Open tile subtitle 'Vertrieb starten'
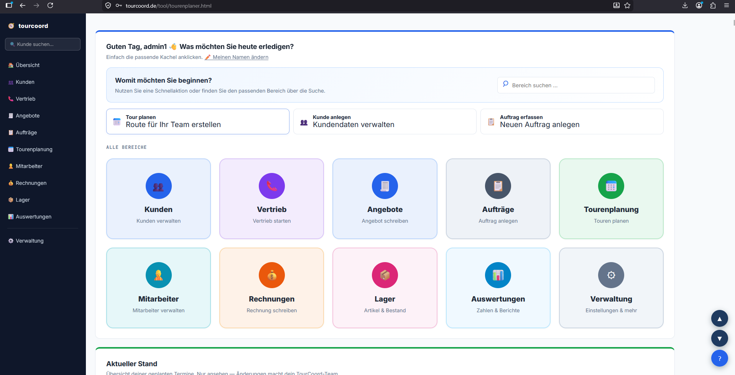The height and width of the screenshot is (375, 735). 272,221
